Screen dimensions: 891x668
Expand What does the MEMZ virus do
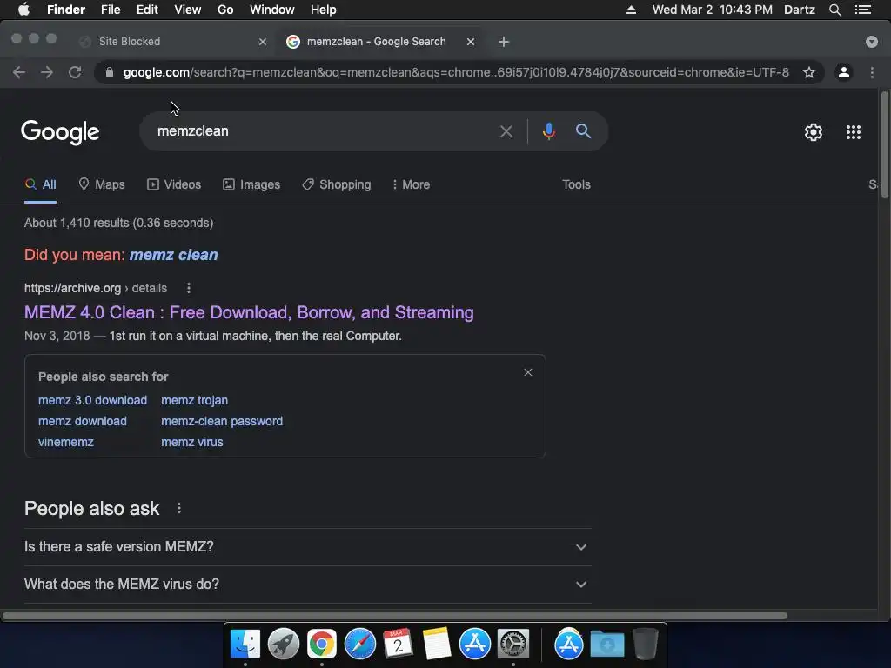(x=307, y=584)
